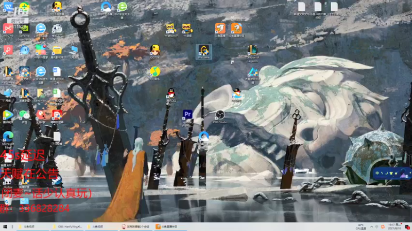The width and height of the screenshot is (412, 231).
Task: Open the QQ音乐 music player icon
Action: tap(155, 73)
